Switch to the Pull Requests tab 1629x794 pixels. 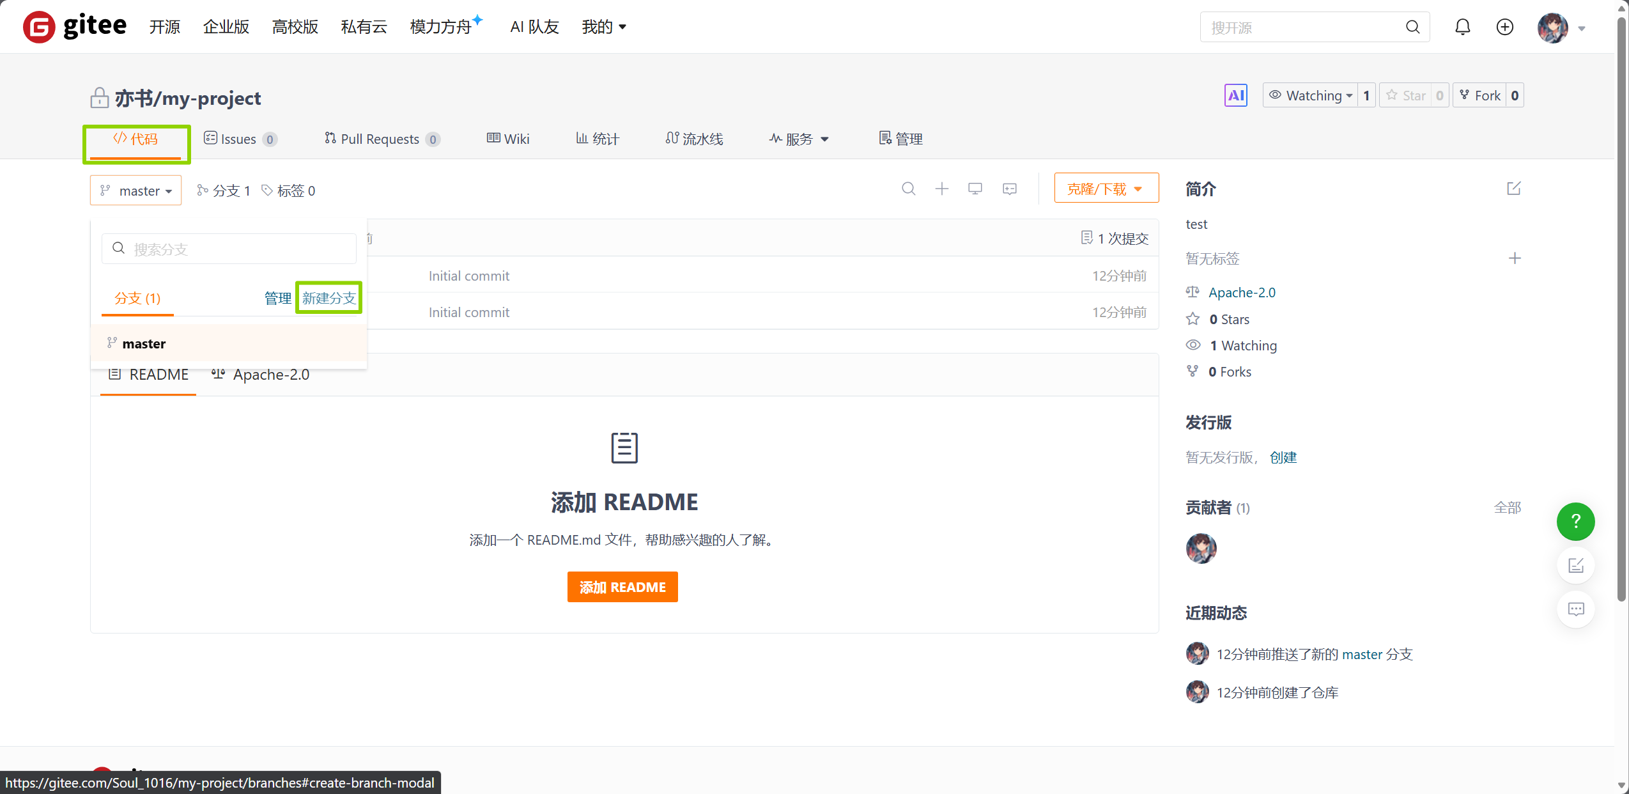tap(380, 139)
